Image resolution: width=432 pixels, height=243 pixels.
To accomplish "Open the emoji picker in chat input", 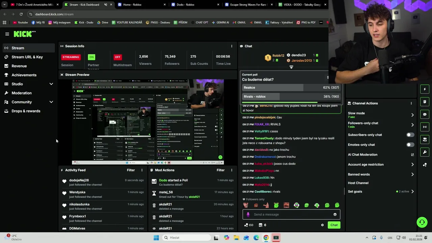I will pos(335,214).
